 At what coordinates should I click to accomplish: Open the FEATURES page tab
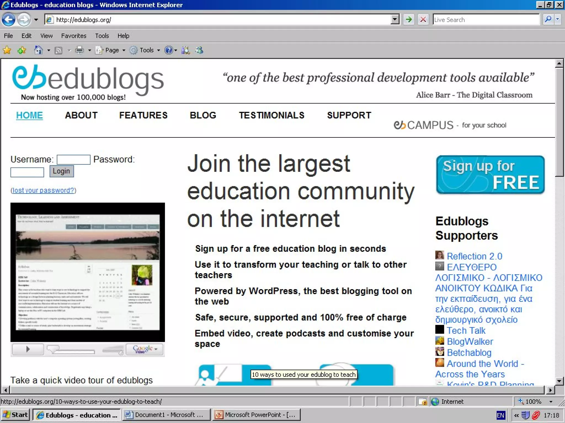coord(143,115)
